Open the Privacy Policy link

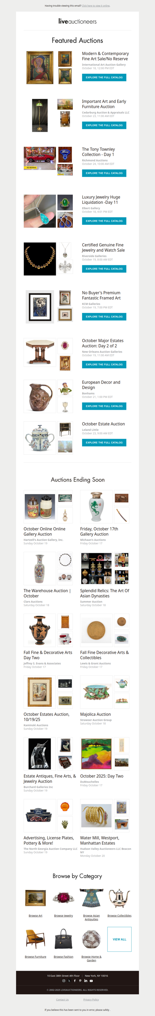coord(91,999)
